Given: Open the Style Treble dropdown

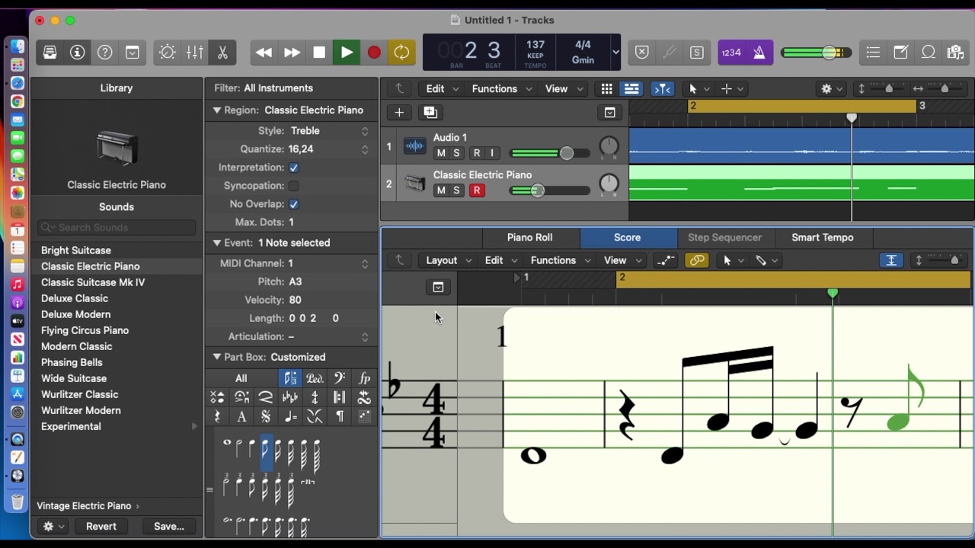Looking at the screenshot, I should click(329, 131).
